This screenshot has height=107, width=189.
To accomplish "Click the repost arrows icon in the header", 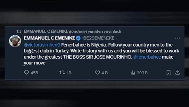I will [19, 31].
